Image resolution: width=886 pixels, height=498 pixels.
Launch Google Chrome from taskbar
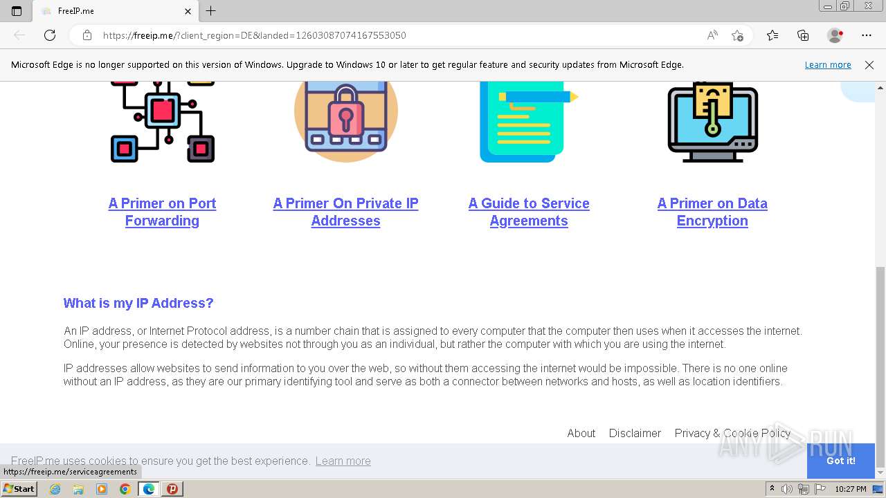tap(125, 488)
